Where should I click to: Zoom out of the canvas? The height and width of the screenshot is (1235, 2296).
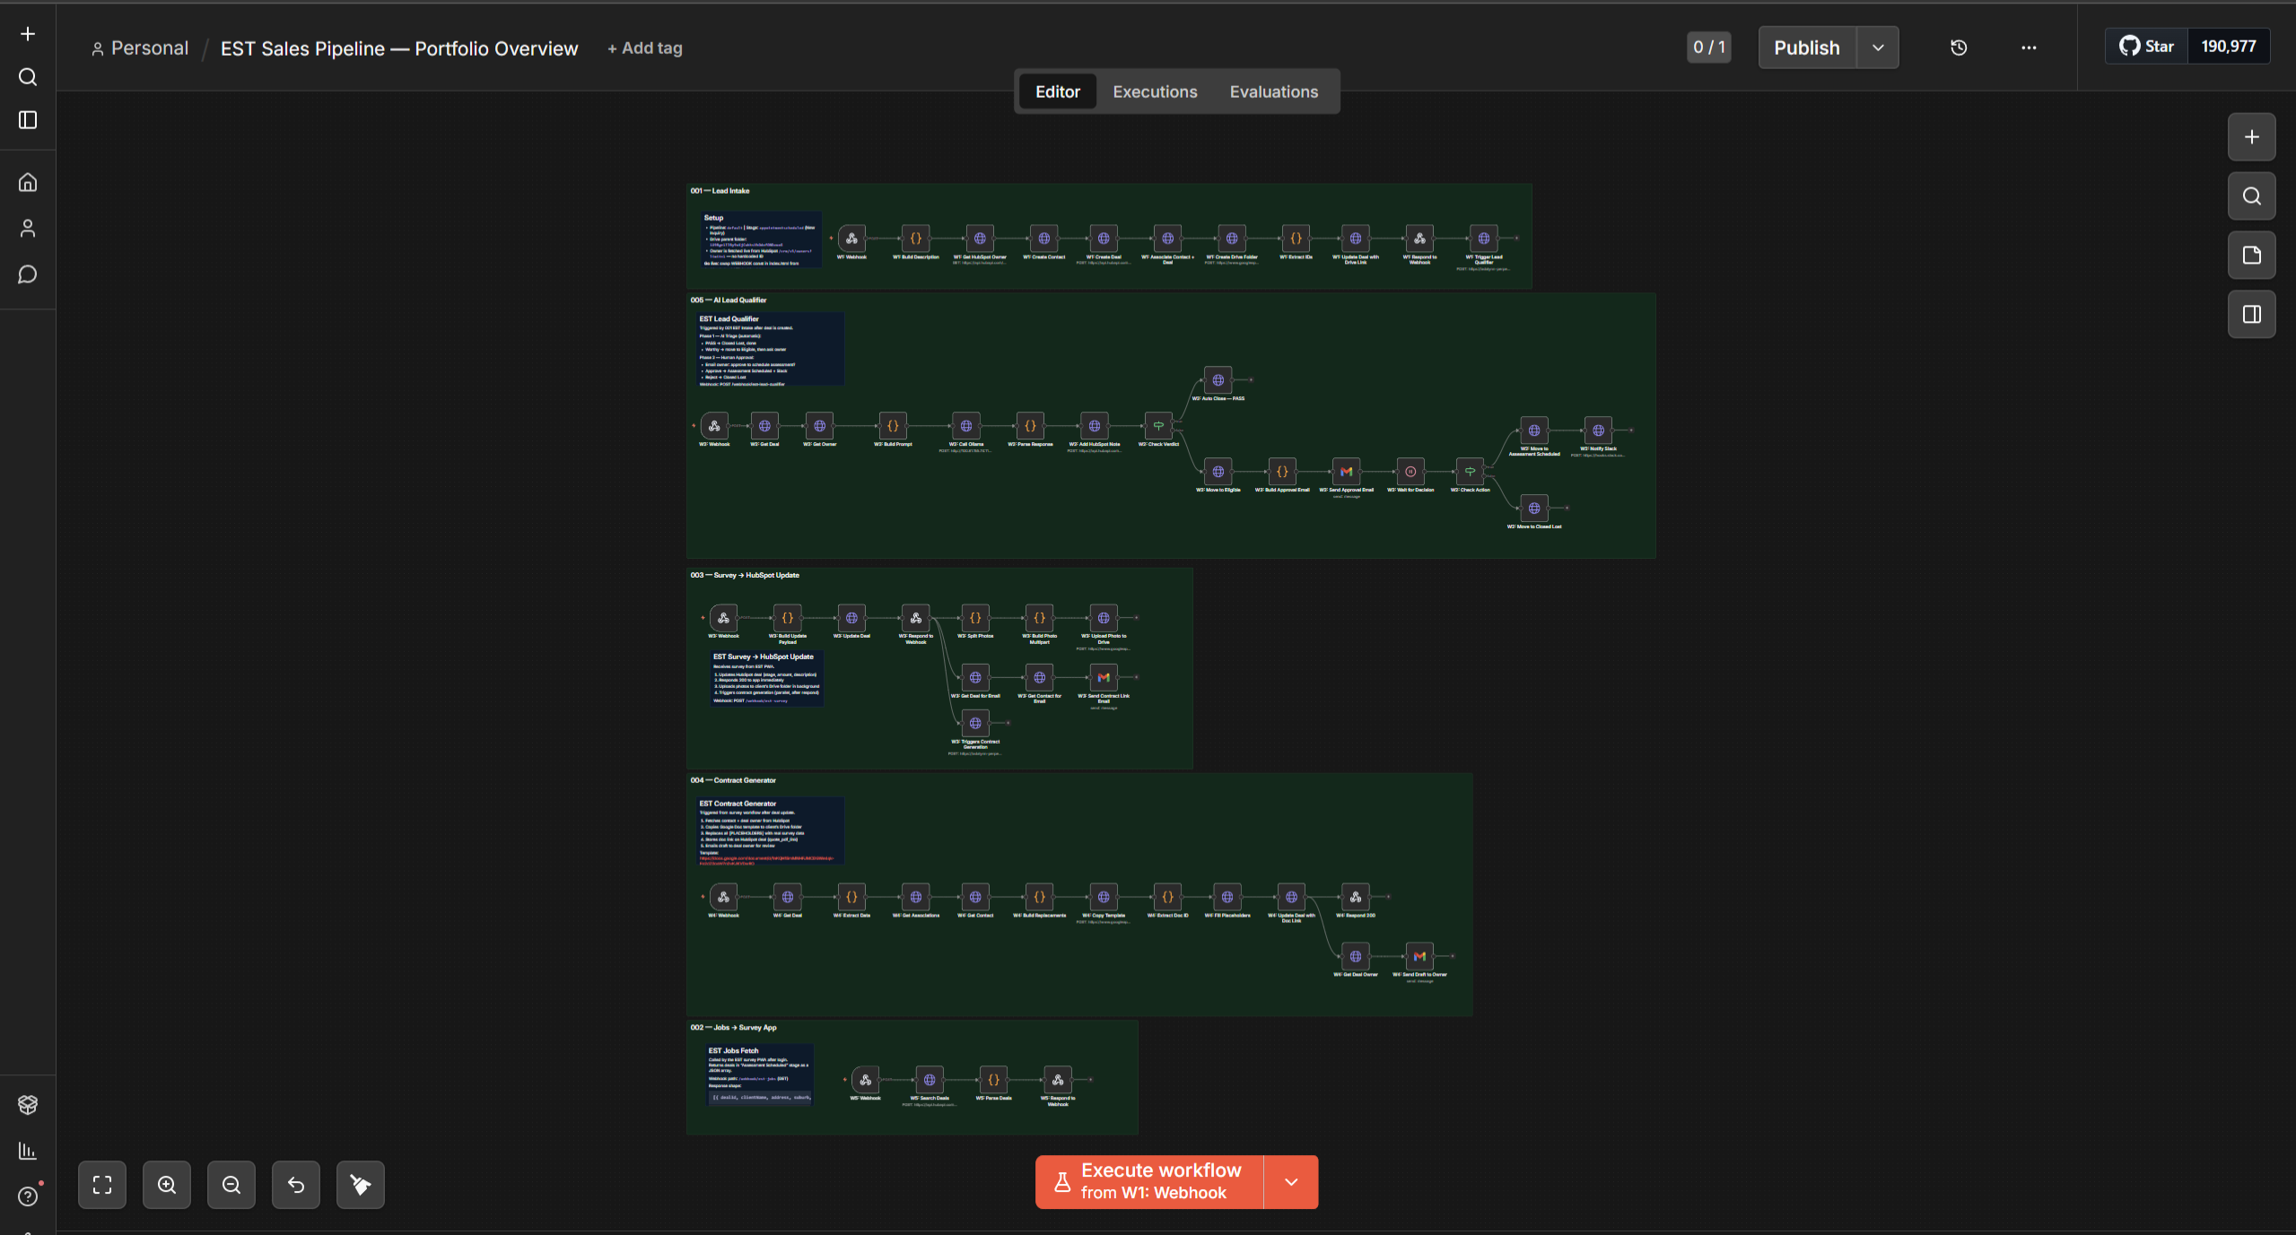231,1185
